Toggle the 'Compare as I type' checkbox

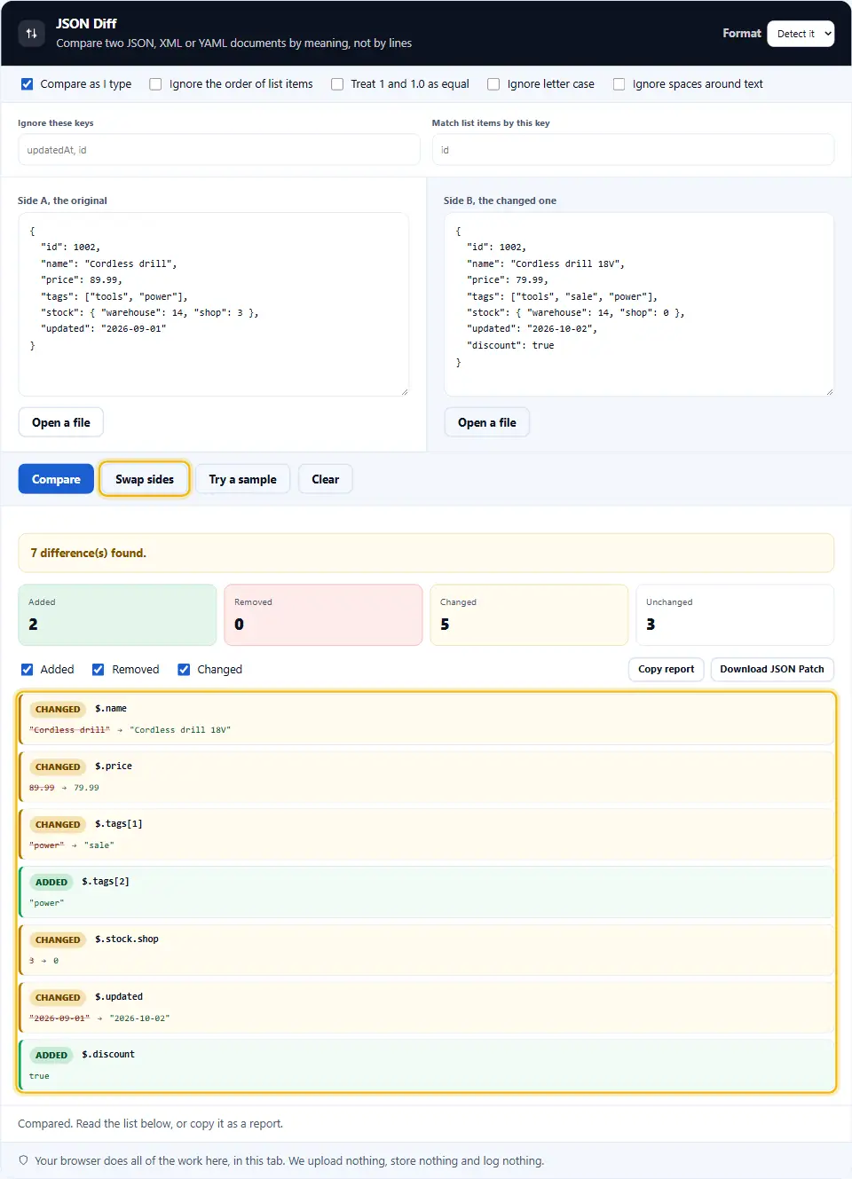point(27,84)
